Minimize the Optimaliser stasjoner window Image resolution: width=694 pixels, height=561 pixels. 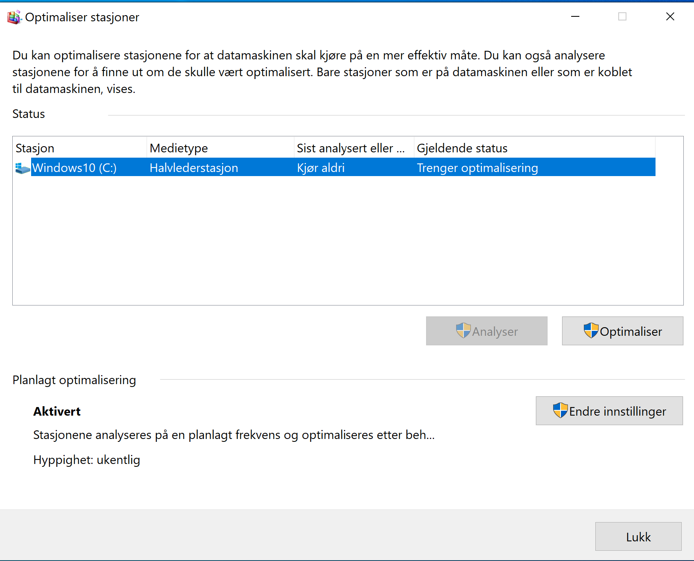[575, 17]
